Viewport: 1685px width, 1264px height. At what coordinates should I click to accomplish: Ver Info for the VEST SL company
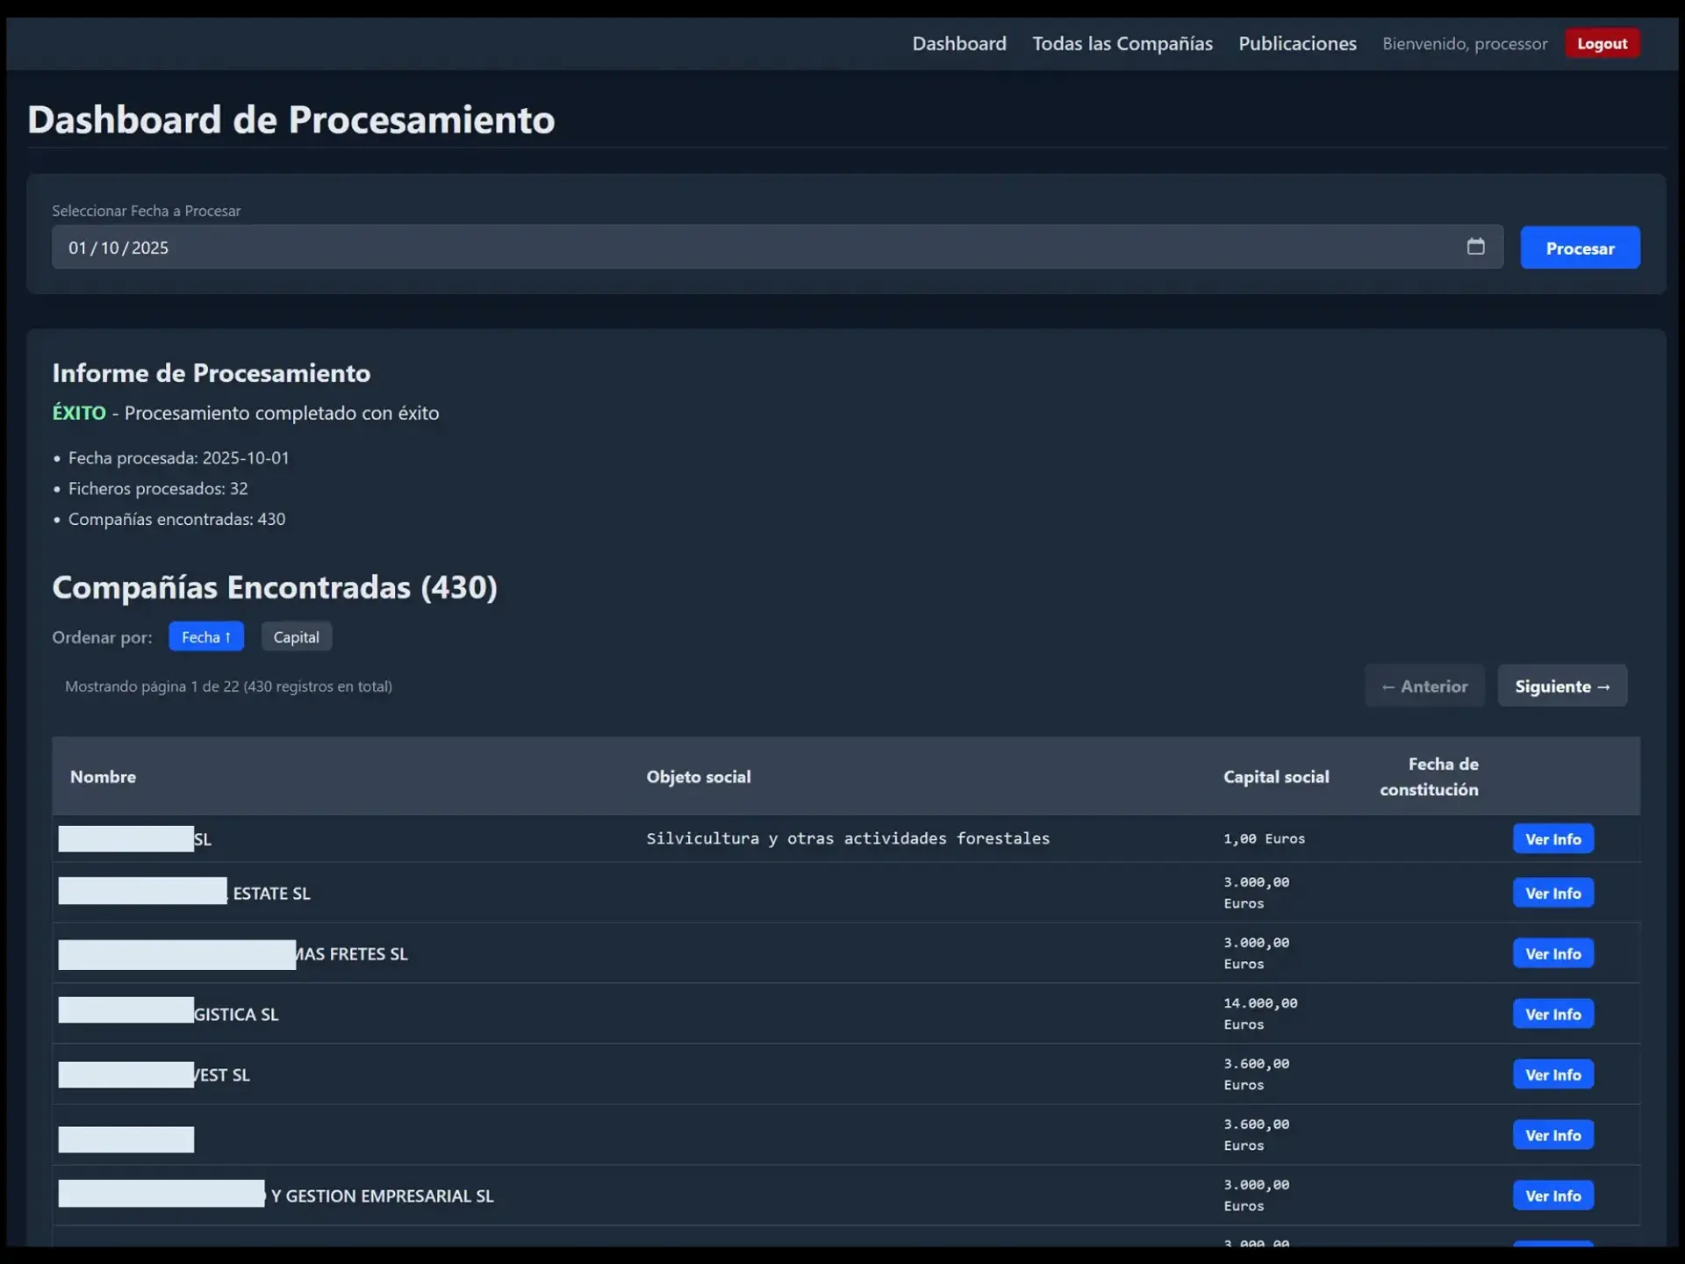click(1552, 1074)
